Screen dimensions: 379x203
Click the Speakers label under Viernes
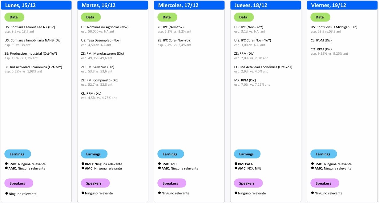click(324, 183)
